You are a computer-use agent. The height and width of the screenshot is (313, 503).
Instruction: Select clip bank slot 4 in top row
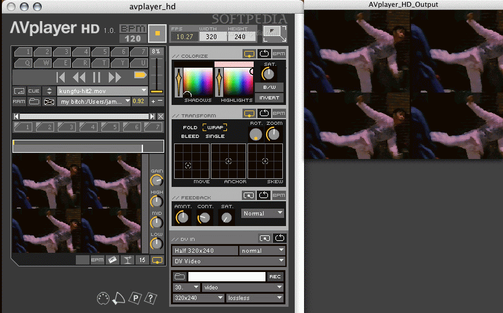pyautogui.click(x=81, y=52)
